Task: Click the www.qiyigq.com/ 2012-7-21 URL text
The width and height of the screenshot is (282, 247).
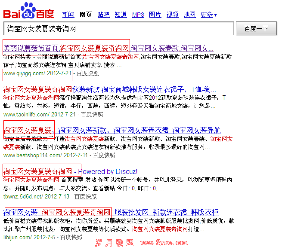Action: click(37, 73)
